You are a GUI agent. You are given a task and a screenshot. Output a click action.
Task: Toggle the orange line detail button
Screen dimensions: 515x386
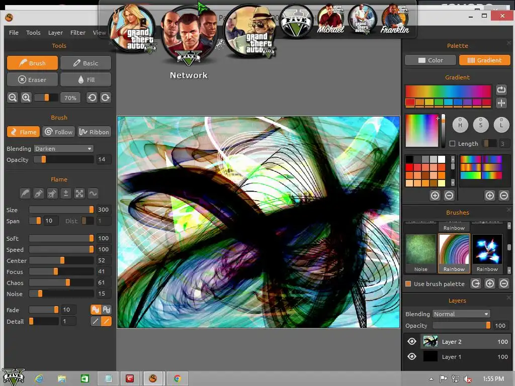[107, 321]
